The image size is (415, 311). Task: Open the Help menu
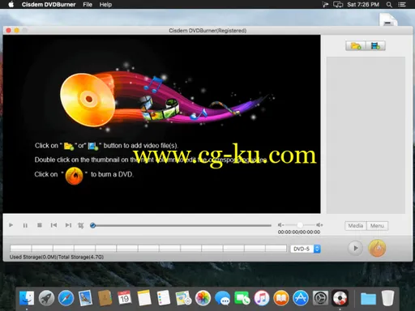point(105,5)
